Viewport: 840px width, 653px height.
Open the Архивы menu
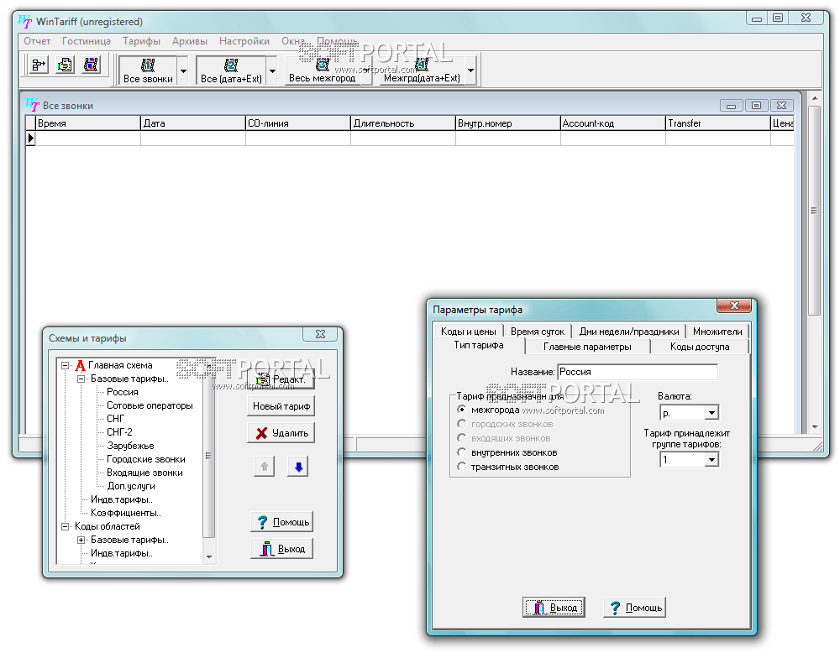190,41
